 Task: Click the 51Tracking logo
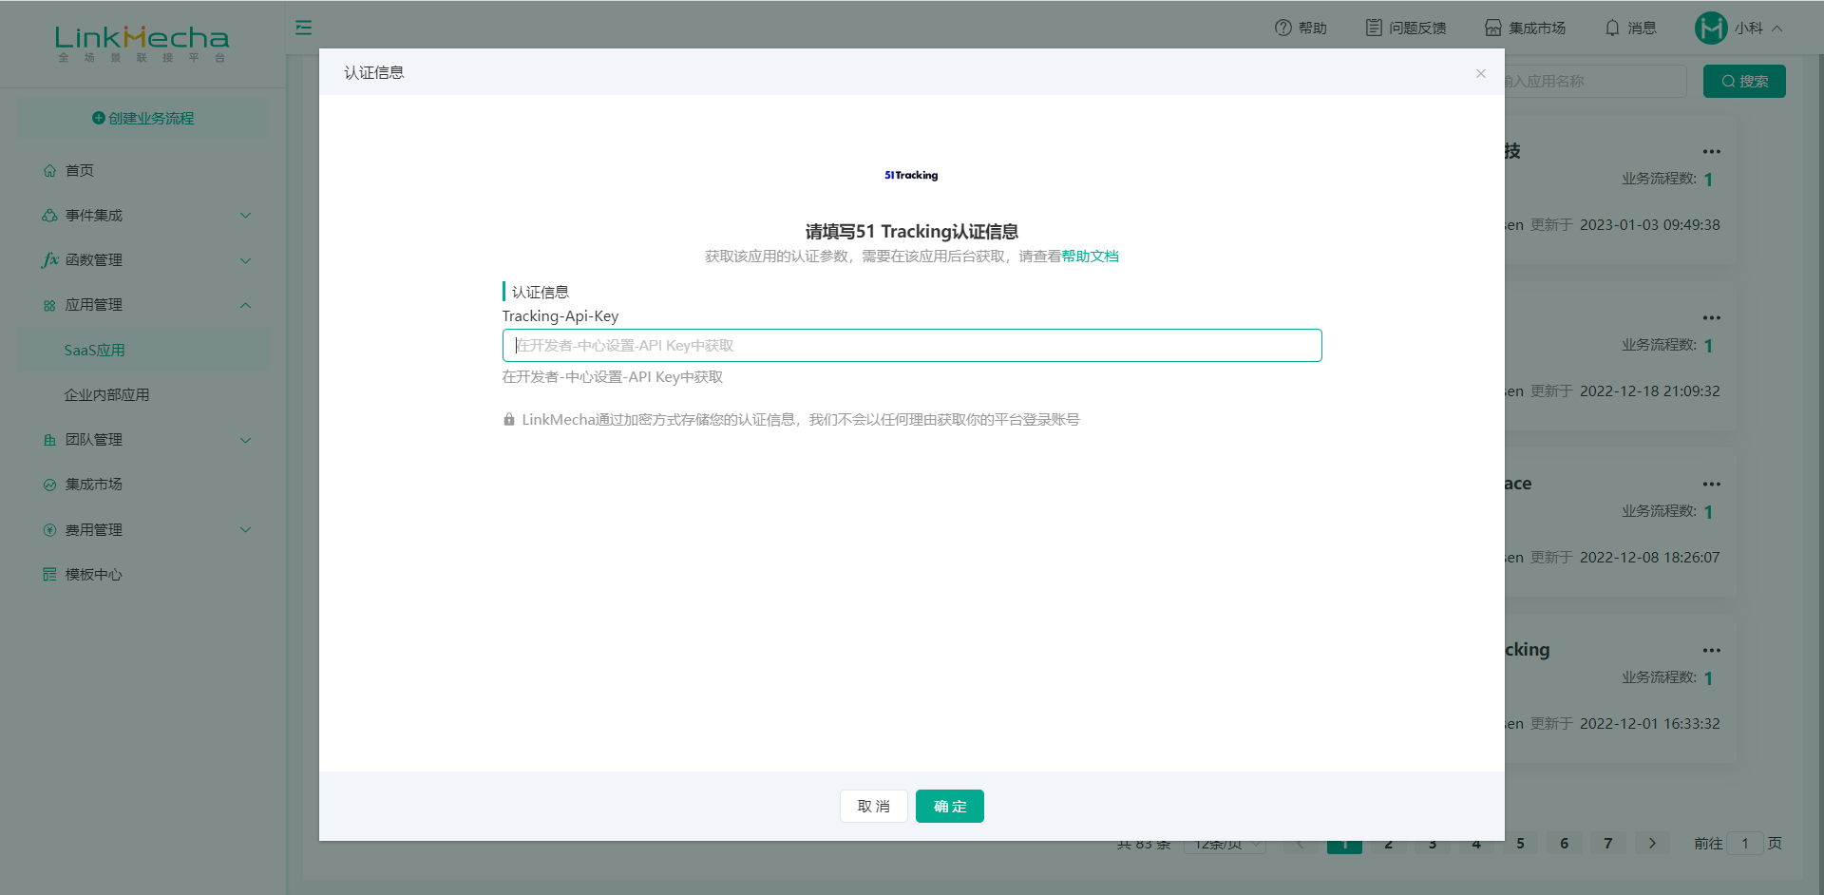tap(911, 175)
